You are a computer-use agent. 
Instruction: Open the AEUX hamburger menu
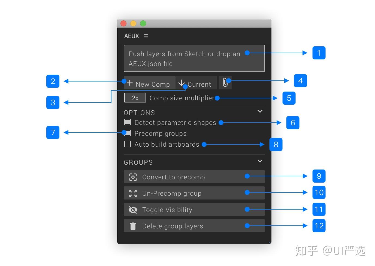[146, 36]
